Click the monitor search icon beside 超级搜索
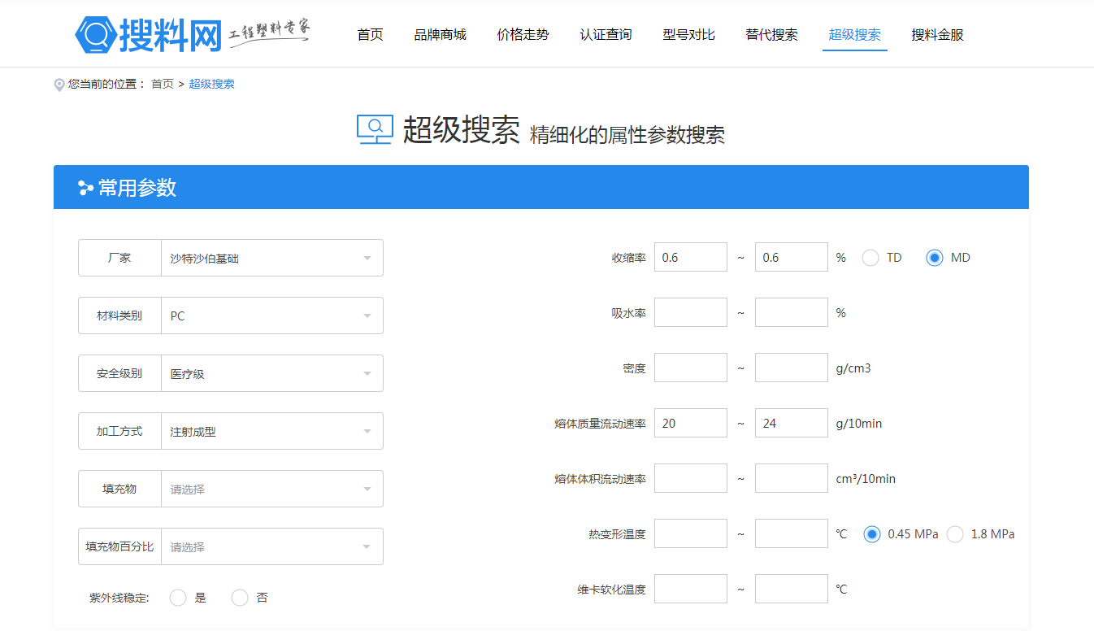Image resolution: width=1094 pixels, height=631 pixels. (375, 129)
